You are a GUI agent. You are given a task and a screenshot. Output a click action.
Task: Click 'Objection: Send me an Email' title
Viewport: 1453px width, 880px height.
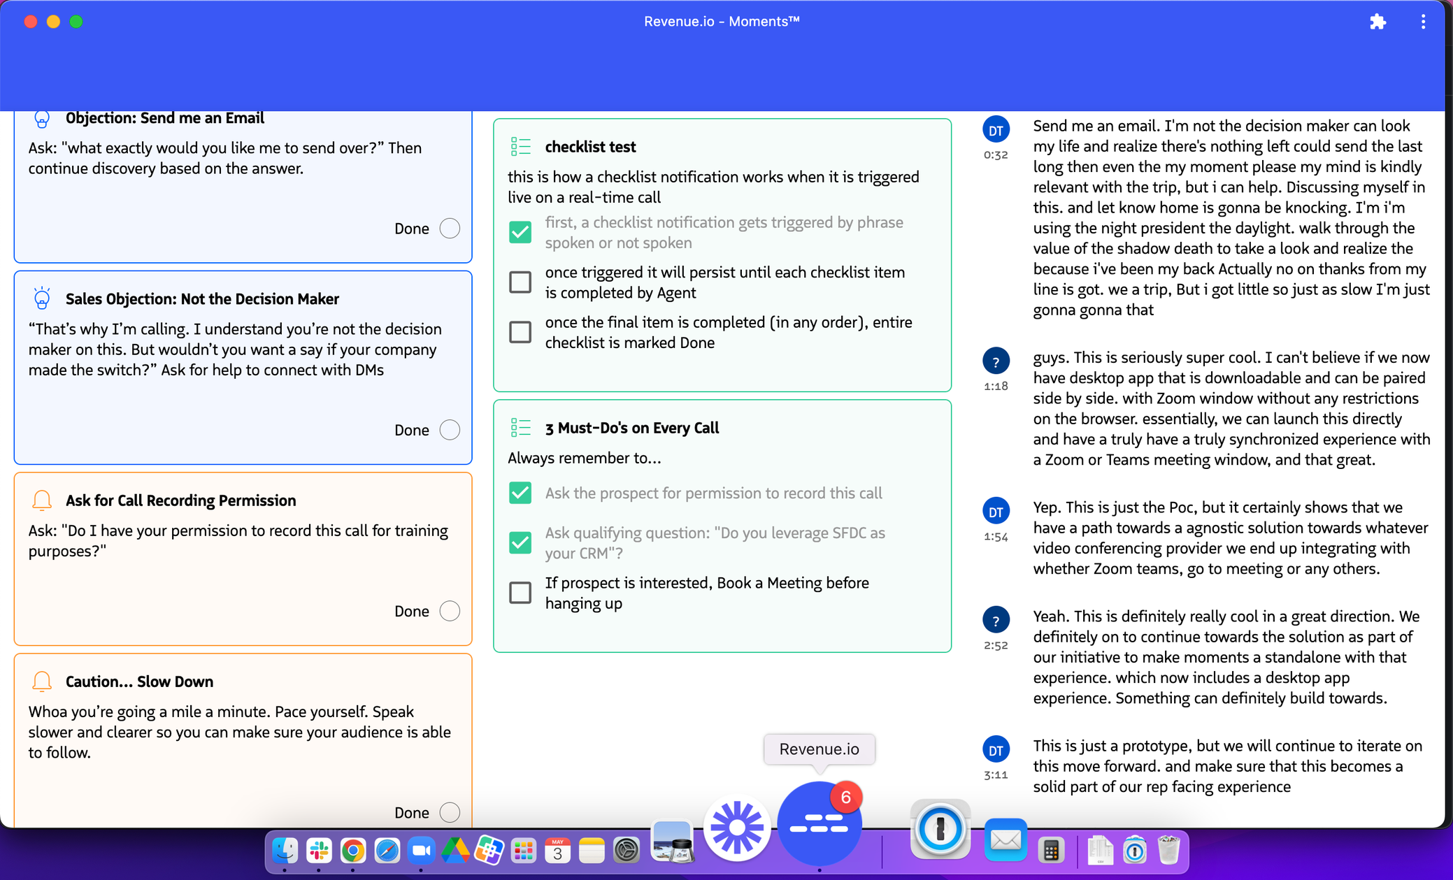click(x=165, y=118)
